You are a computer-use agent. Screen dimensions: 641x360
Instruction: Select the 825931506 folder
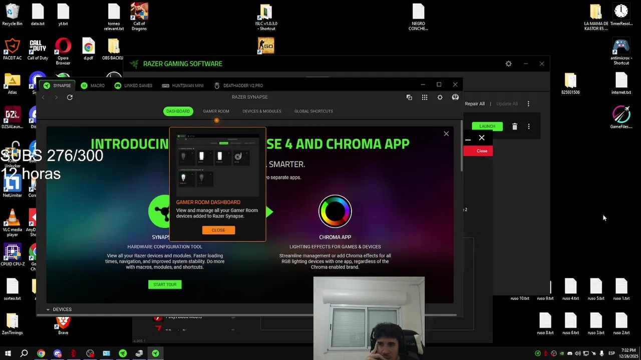[570, 83]
